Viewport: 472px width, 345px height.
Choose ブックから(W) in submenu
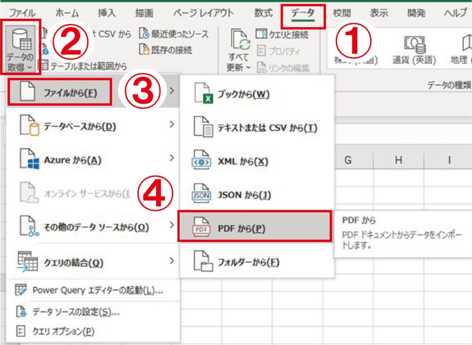pyautogui.click(x=257, y=94)
